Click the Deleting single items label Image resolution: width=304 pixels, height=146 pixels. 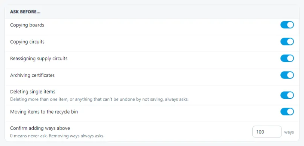point(33,92)
